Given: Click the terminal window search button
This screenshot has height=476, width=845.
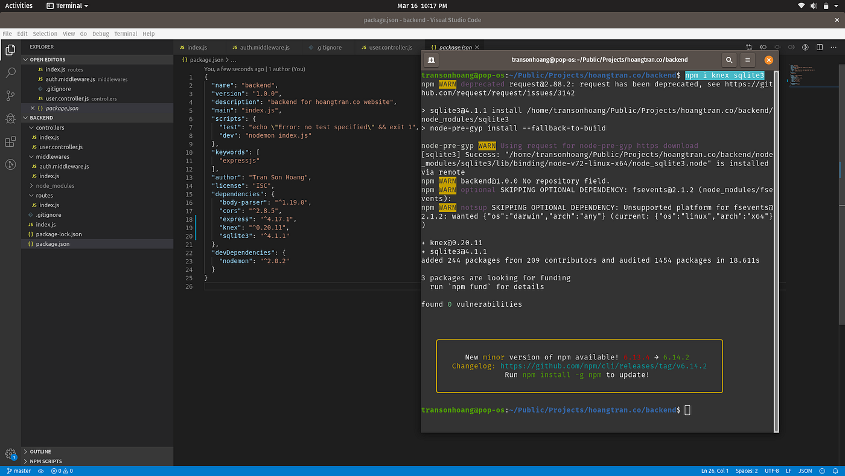Looking at the screenshot, I should pyautogui.click(x=729, y=60).
